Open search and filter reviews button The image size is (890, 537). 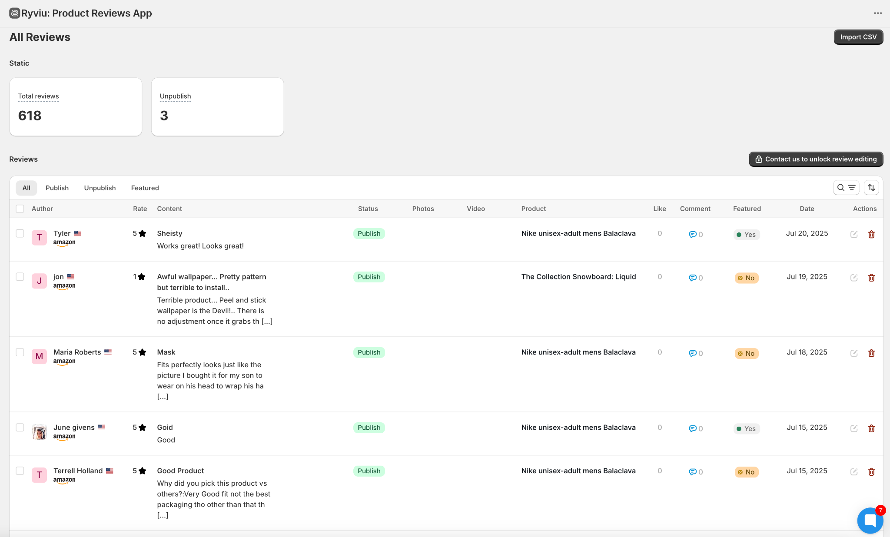point(846,188)
